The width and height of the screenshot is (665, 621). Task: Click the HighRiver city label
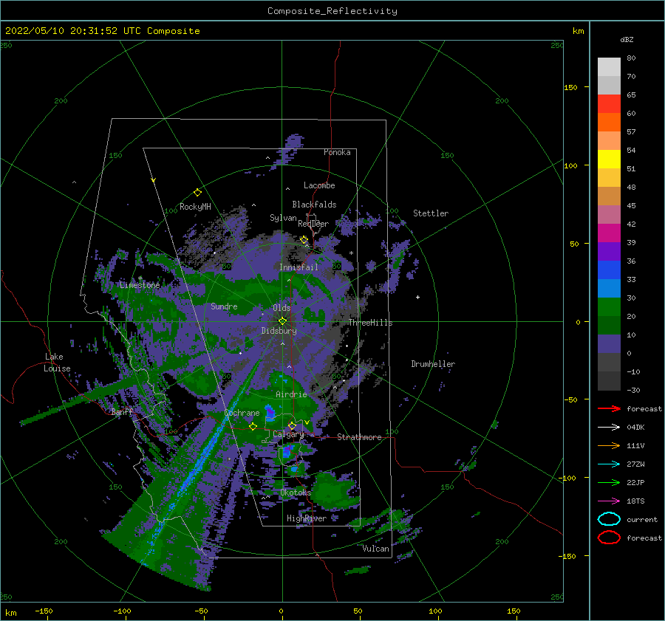[307, 518]
